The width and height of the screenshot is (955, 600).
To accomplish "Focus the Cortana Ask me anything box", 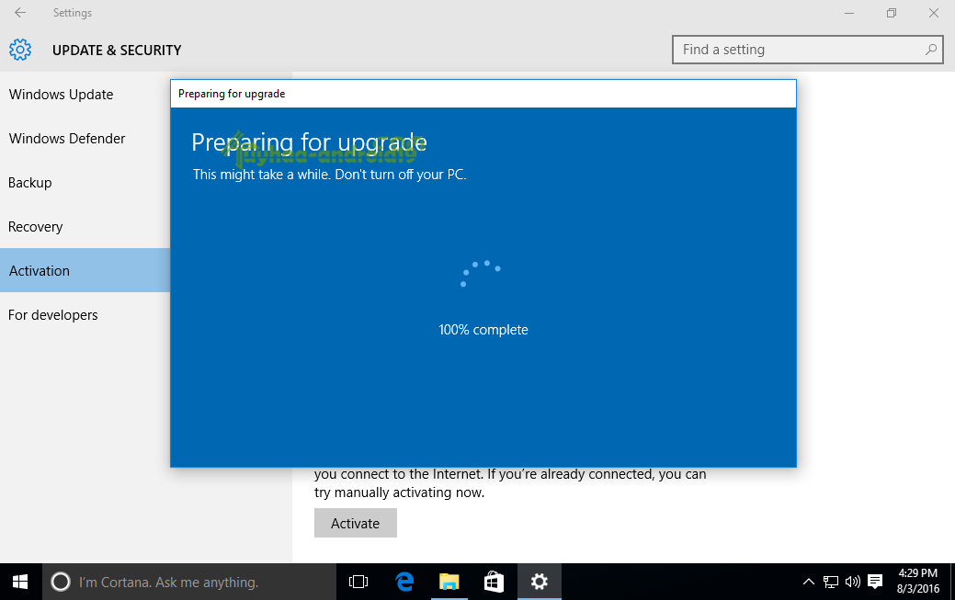I will 188,583.
